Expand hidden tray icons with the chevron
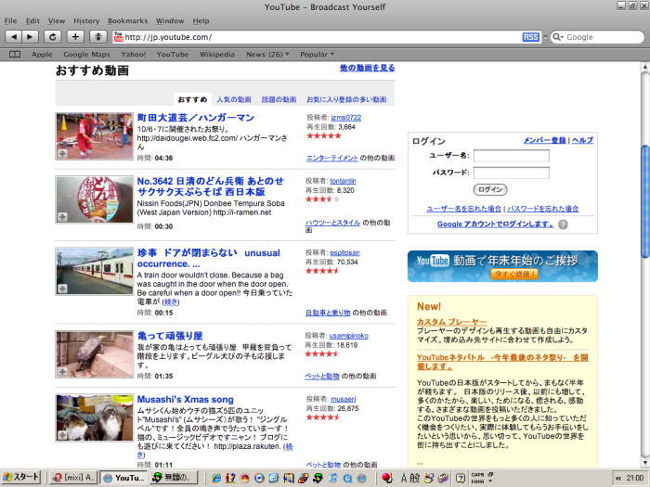Screen dimensions: 650x487 click(x=618, y=478)
